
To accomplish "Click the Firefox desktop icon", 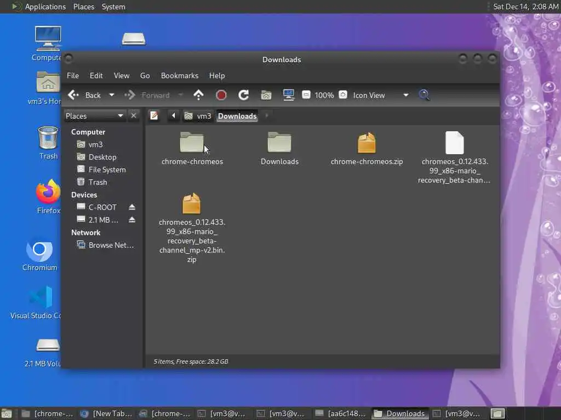I will (x=48, y=197).
